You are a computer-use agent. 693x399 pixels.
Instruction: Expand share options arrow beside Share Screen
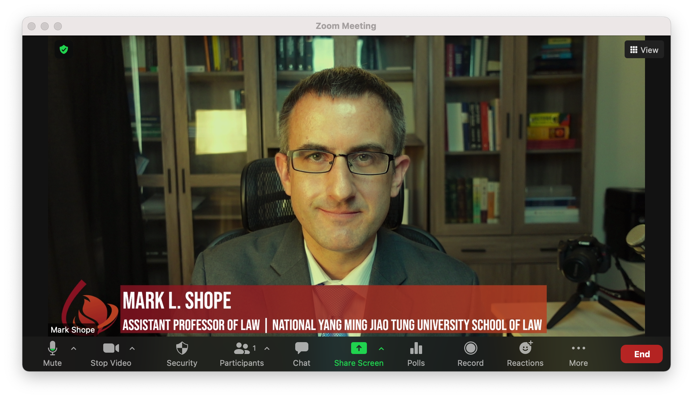(x=381, y=349)
